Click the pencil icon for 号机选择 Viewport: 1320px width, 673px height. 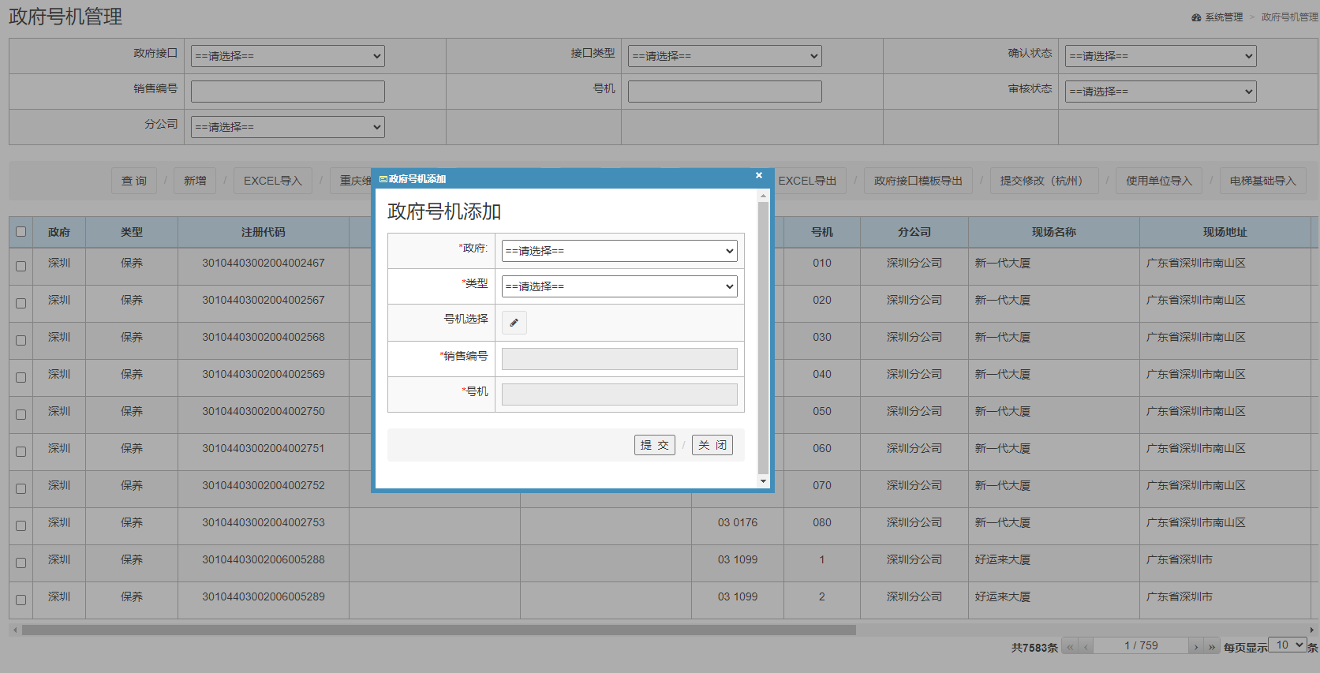(514, 322)
